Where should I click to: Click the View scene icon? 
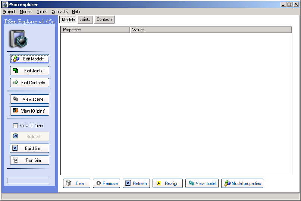(x=16, y=99)
